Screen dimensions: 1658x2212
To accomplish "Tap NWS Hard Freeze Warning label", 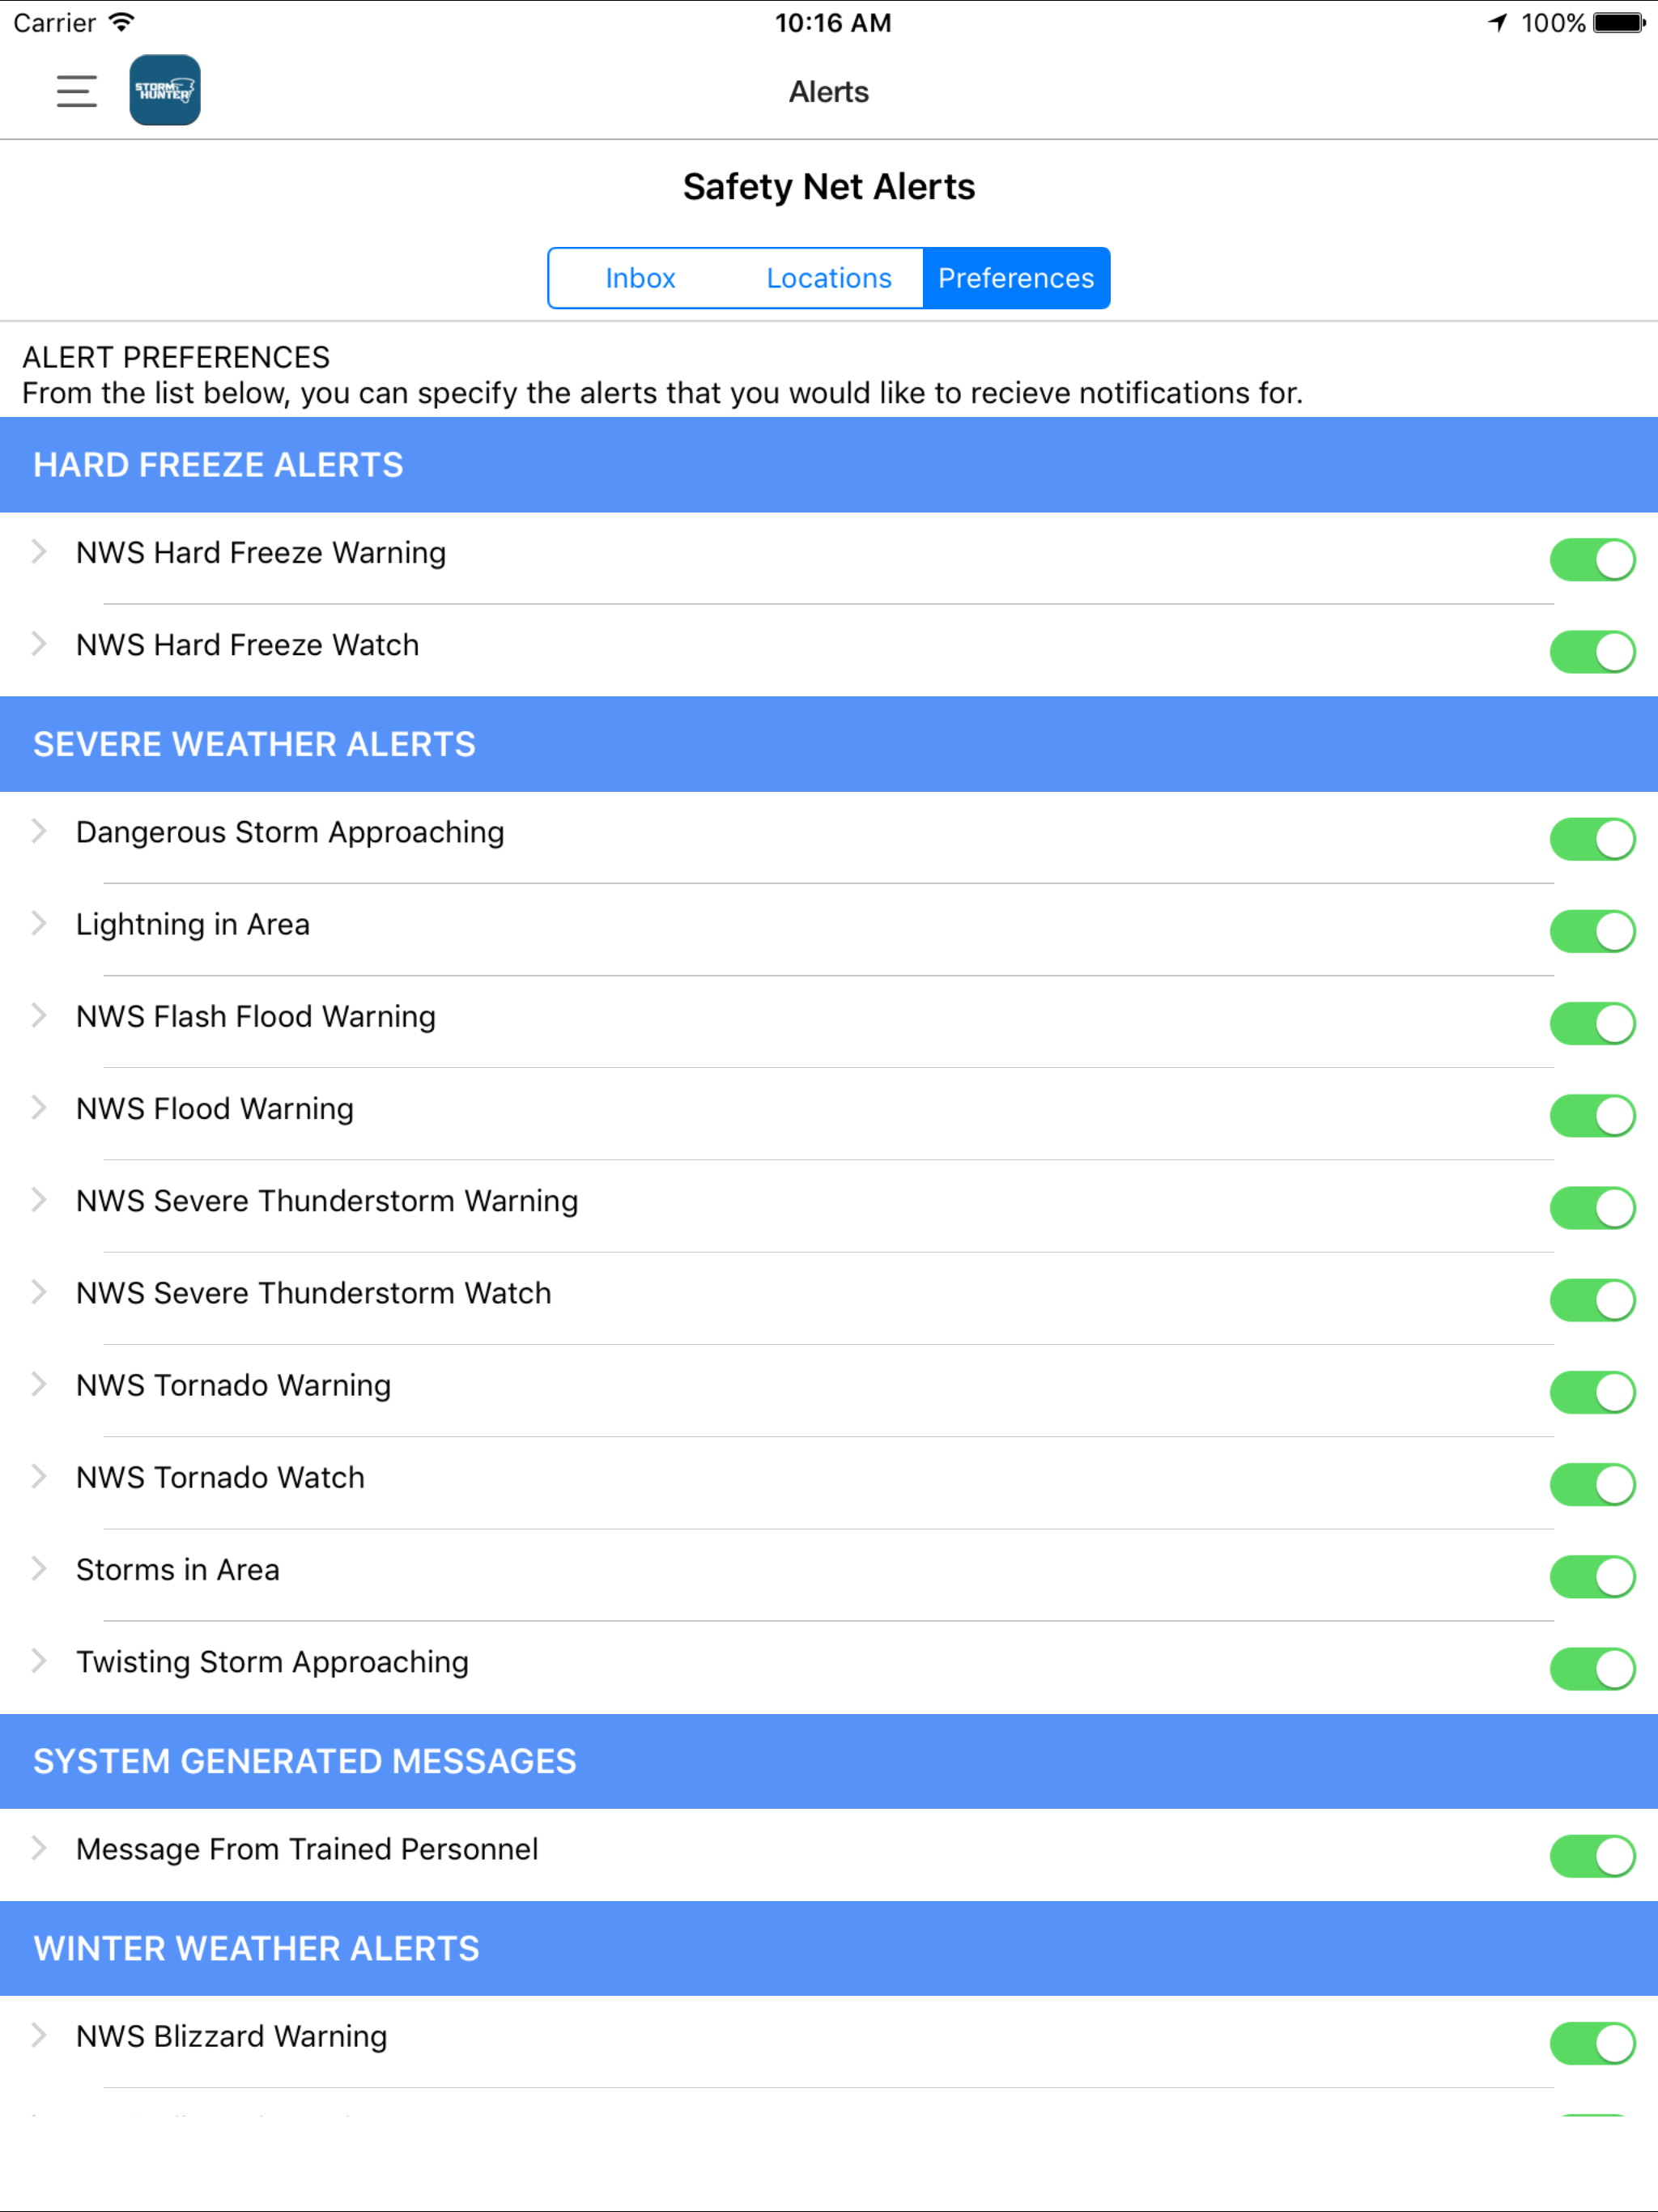I will tap(261, 553).
